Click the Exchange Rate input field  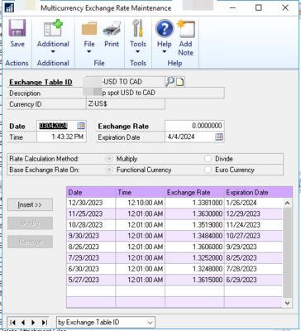click(194, 126)
